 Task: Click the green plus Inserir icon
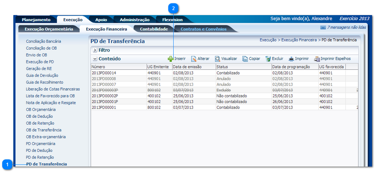170,59
